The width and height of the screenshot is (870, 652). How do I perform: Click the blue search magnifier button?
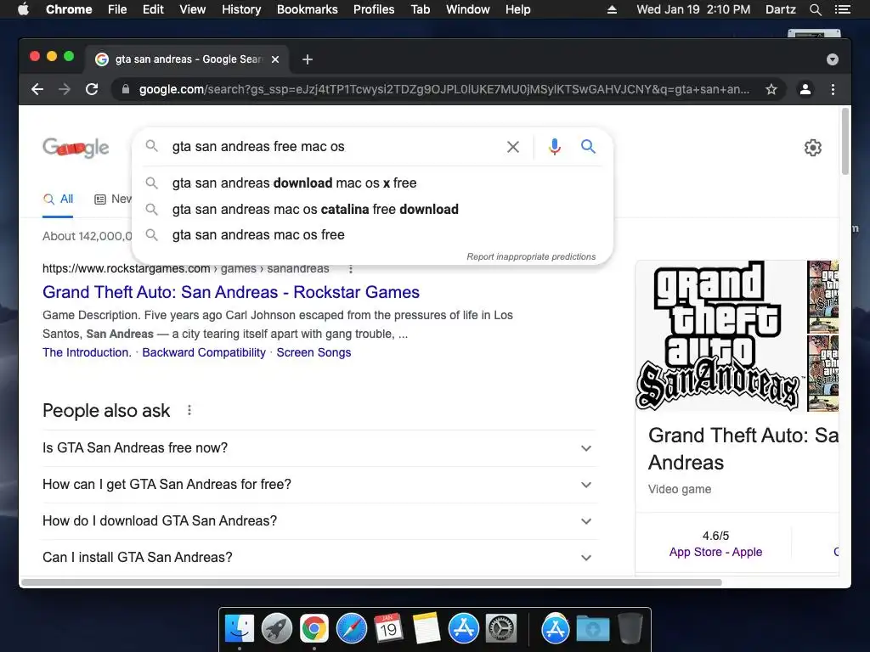(x=588, y=146)
